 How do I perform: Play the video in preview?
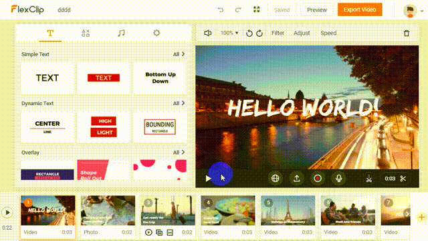[x=208, y=179]
